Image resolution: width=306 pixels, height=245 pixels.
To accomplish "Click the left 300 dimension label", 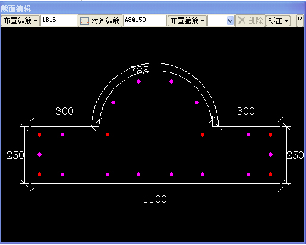I will pos(65,112).
